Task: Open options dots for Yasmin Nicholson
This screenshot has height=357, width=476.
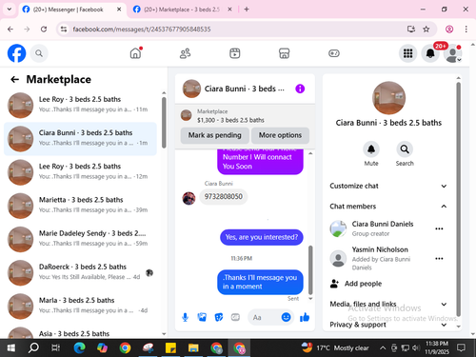Action: tap(439, 258)
